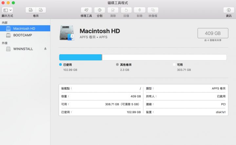Image resolution: width=236 pixels, height=145 pixels.
Task: Click the BOOTCAMP sidebar drive icon
Action: pyautogui.click(x=8, y=35)
